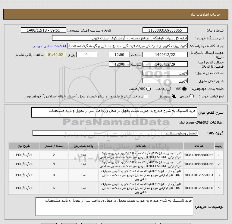Click product code 403812048868​0046

click(x=199, y=164)
